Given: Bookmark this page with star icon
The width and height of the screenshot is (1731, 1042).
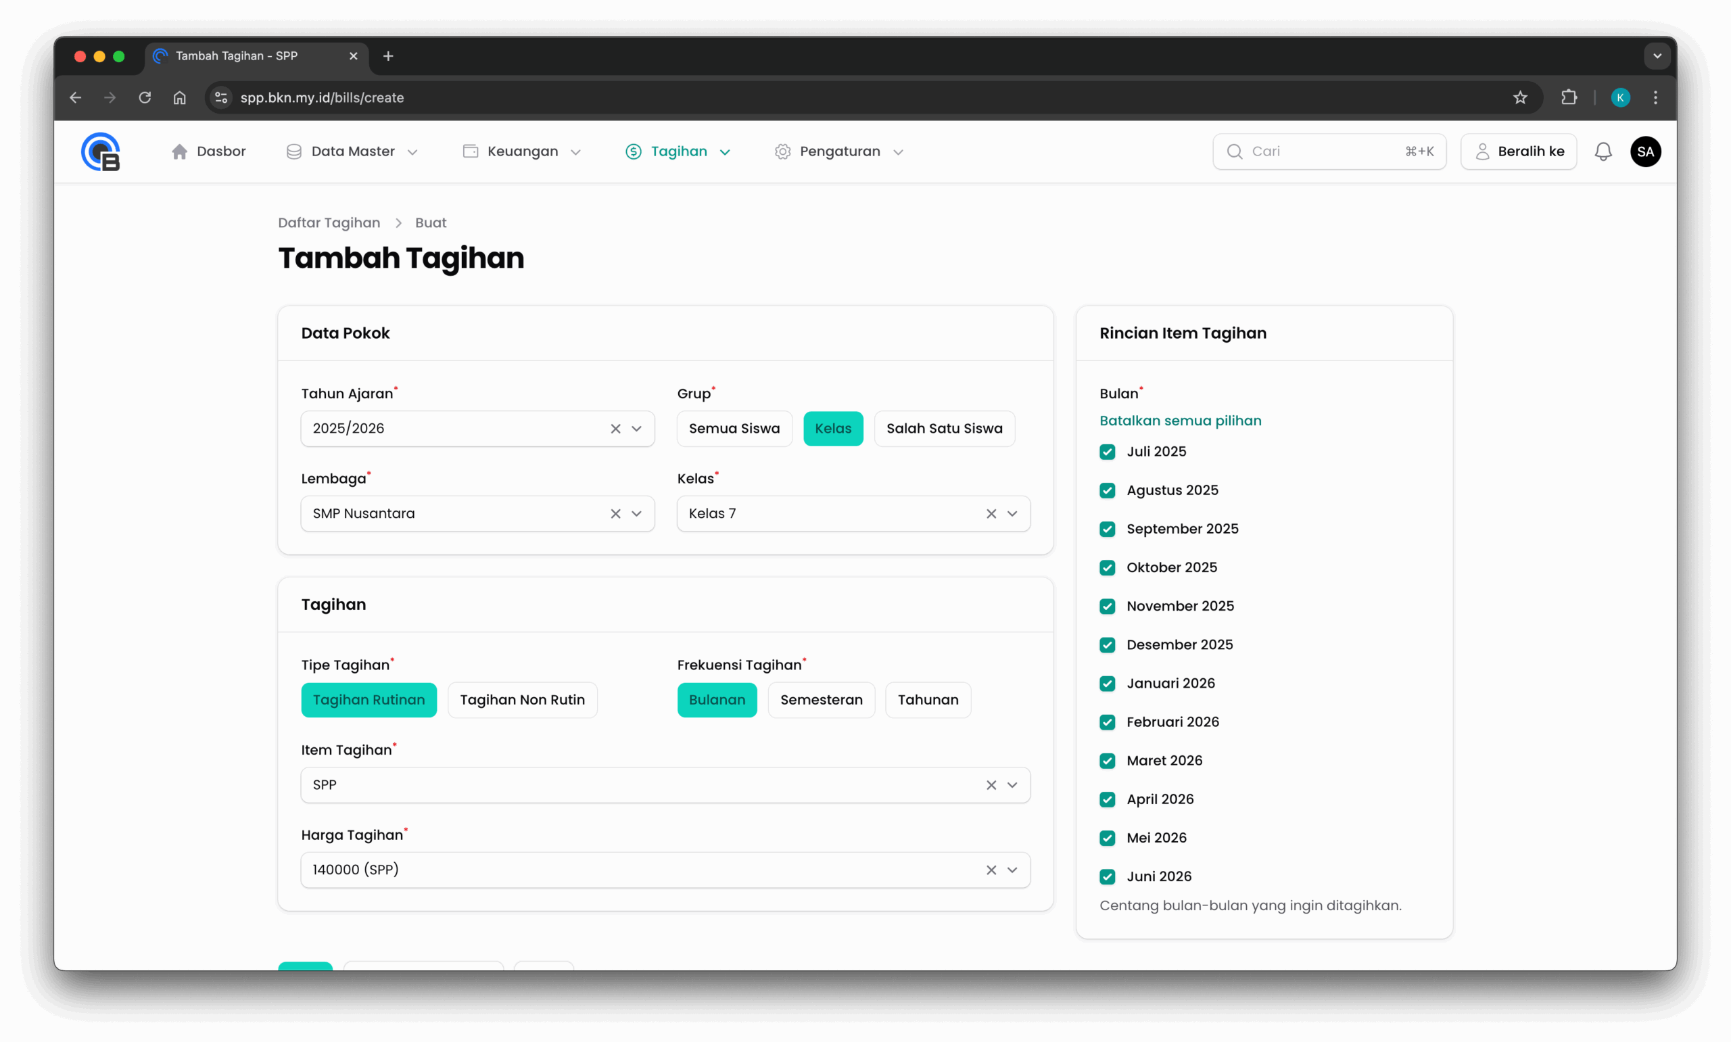Looking at the screenshot, I should pos(1520,97).
